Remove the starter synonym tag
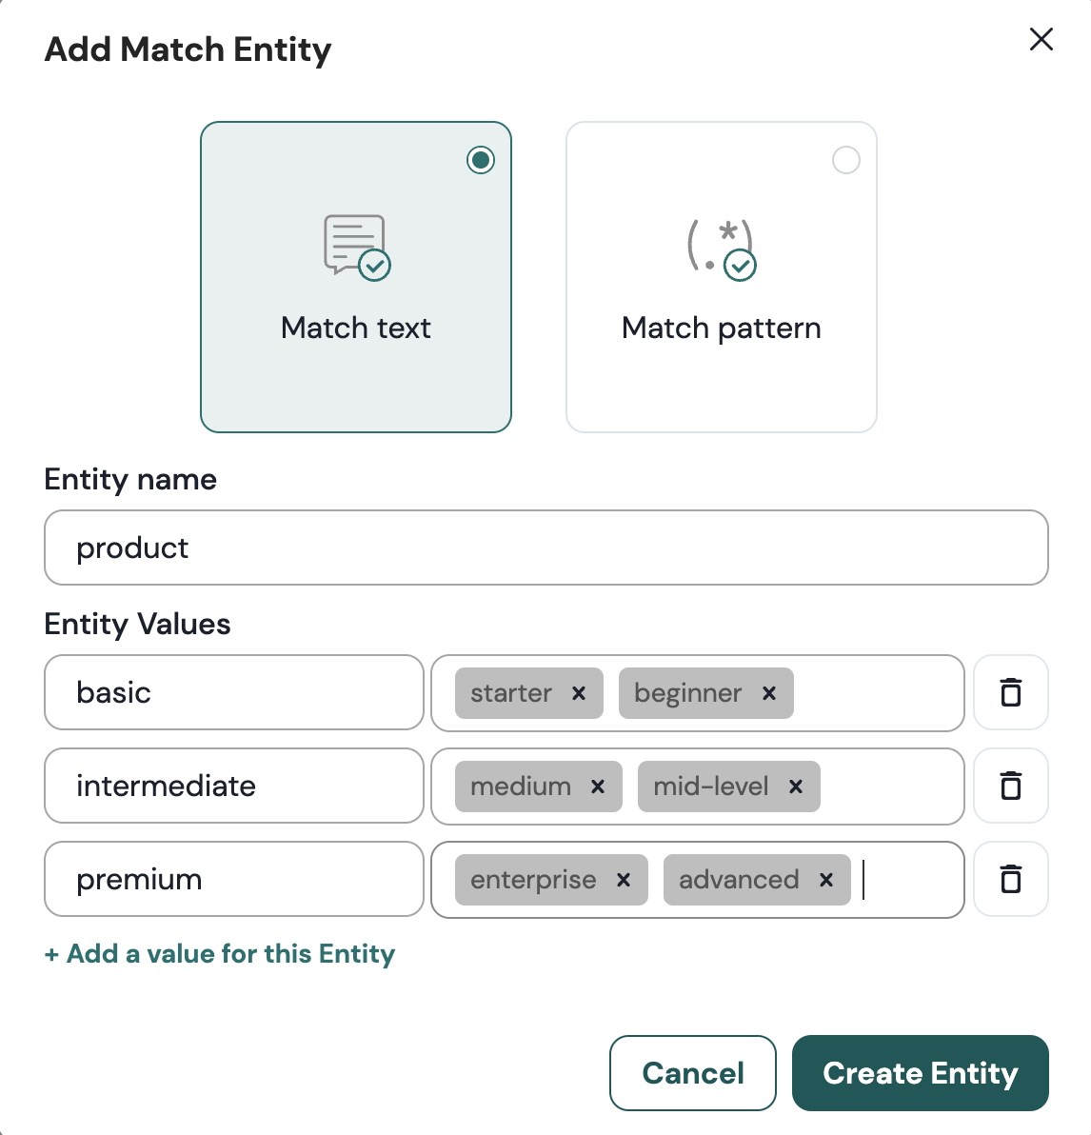Screen dimensions: 1091x1135 (x=578, y=694)
